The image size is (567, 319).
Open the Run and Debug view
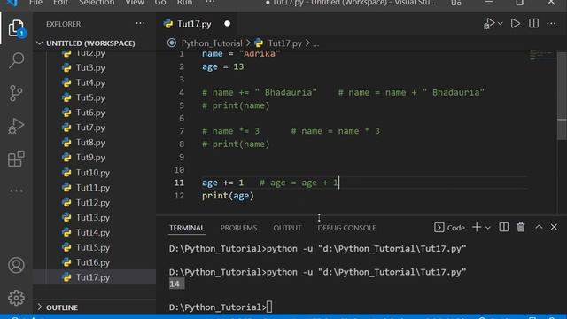pyautogui.click(x=16, y=126)
